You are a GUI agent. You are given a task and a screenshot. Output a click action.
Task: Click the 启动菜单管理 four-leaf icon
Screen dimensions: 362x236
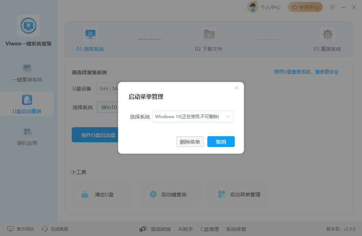pos(222,194)
